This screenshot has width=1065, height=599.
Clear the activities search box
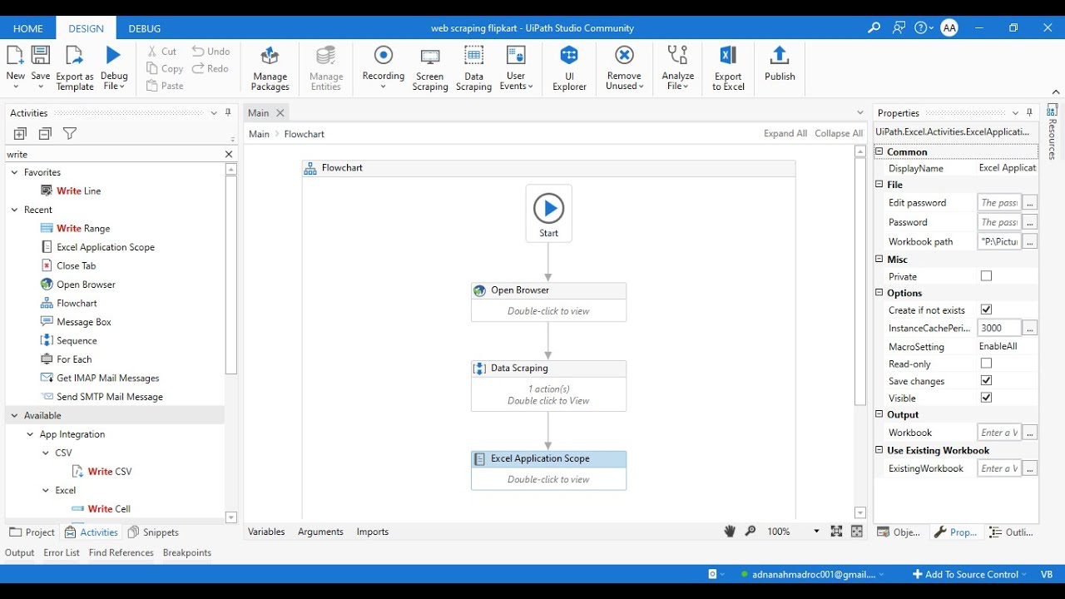point(229,154)
